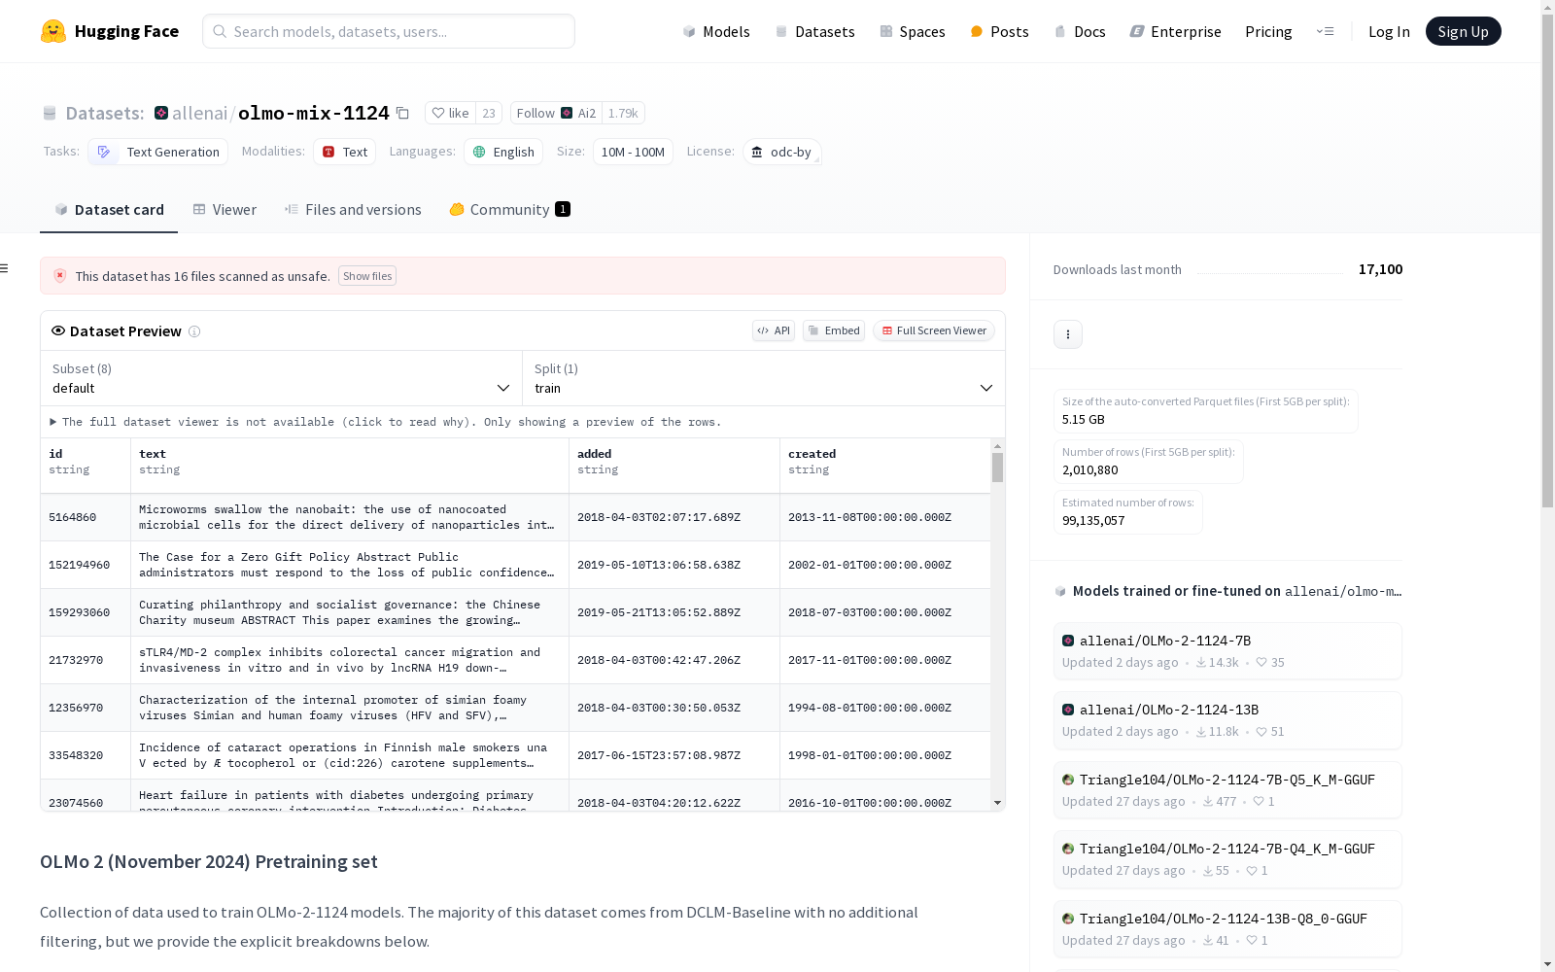Click the English language globe icon

click(479, 152)
